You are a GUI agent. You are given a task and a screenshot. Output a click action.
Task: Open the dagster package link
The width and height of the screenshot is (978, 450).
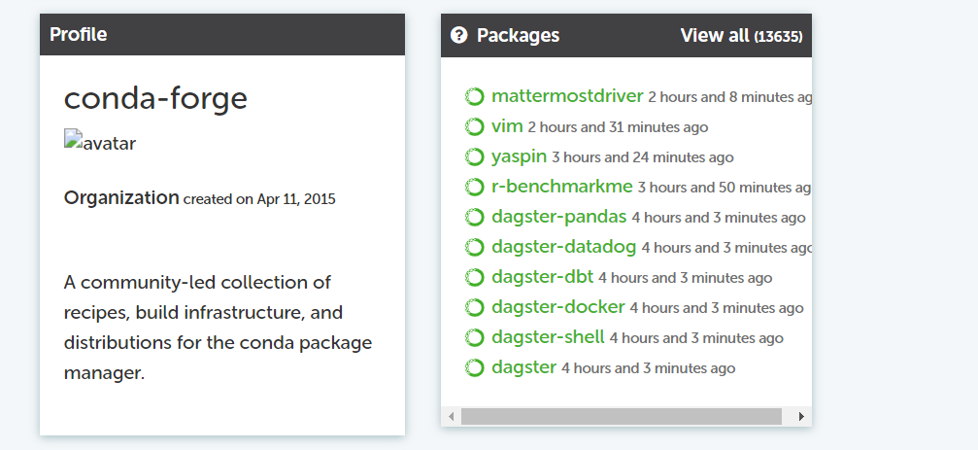[x=523, y=367]
